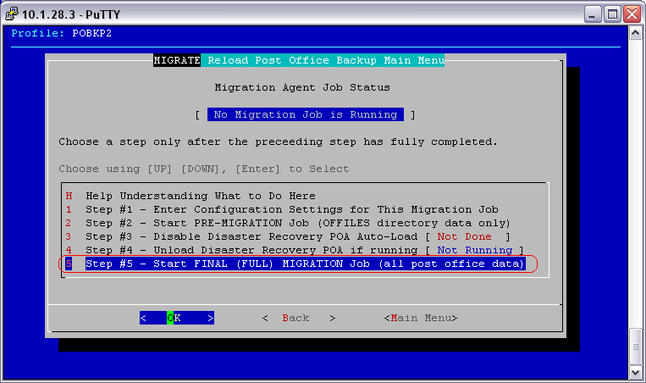
Task: Go to previous screen with Back button
Action: [x=299, y=318]
